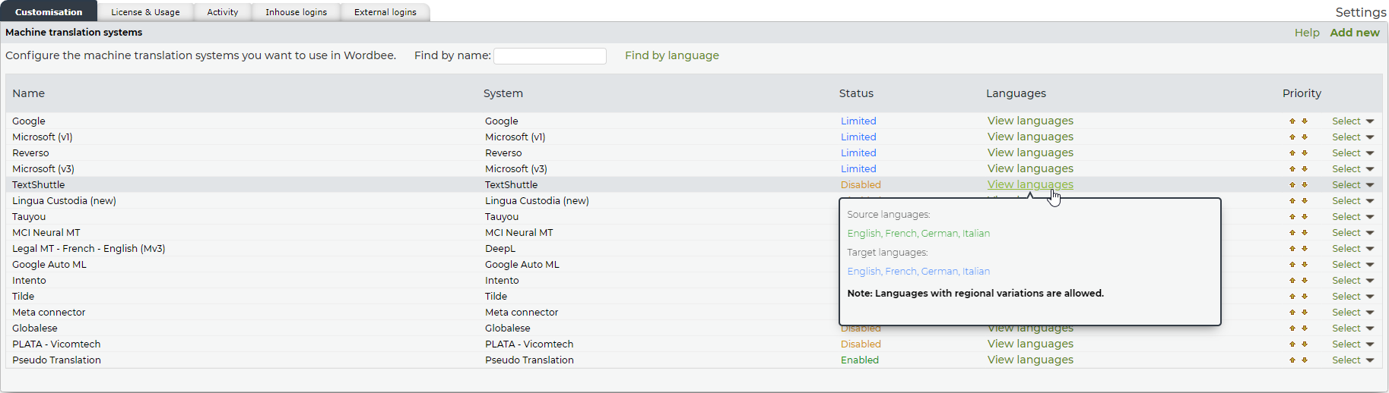Focus the Find by name field
Viewport: 1389px width, 393px height.
click(550, 56)
